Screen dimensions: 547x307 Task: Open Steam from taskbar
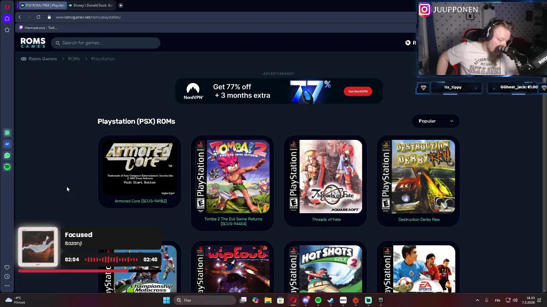(x=330, y=300)
